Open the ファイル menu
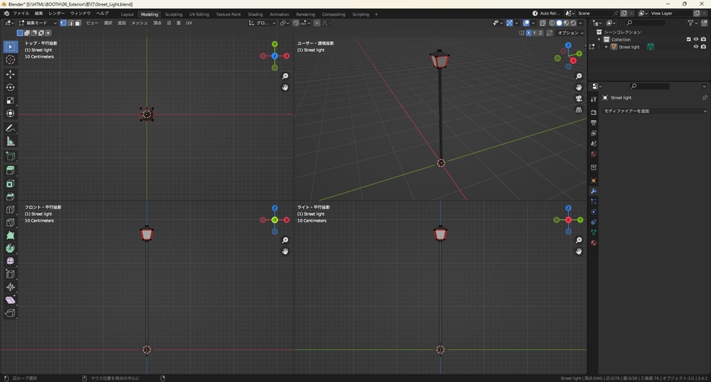This screenshot has width=711, height=382. click(x=21, y=13)
